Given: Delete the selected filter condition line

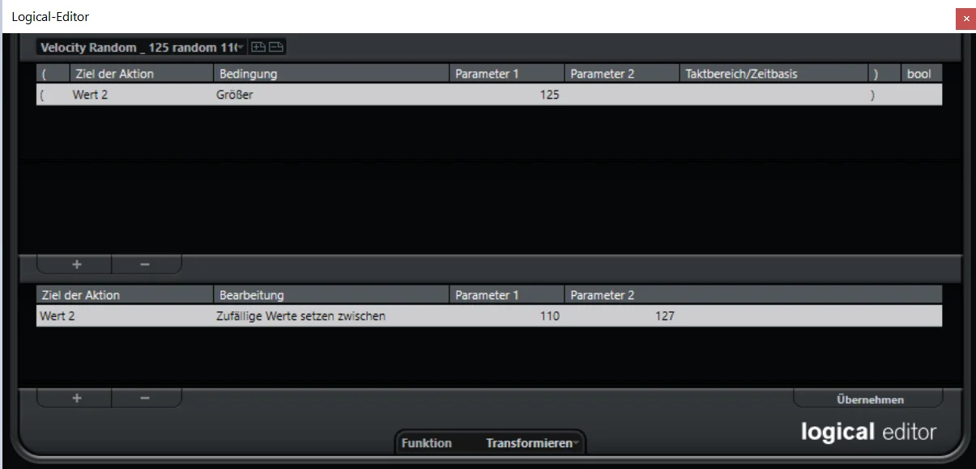Looking at the screenshot, I should 145,264.
